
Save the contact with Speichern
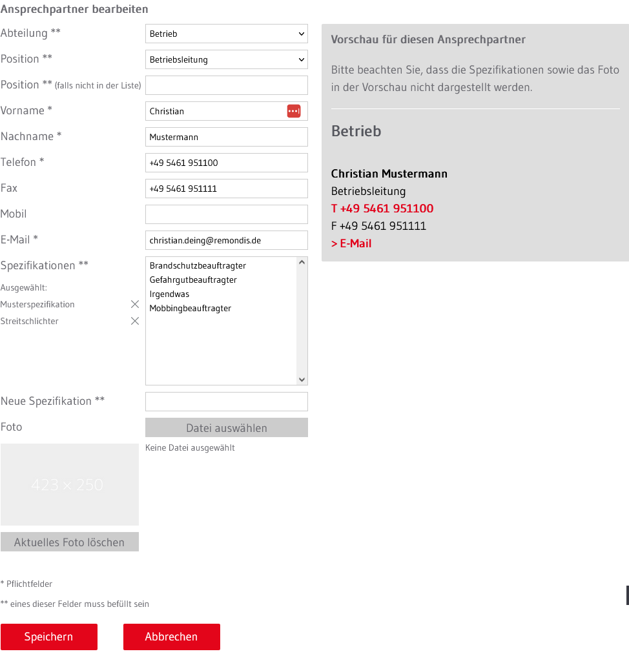pyautogui.click(x=49, y=637)
